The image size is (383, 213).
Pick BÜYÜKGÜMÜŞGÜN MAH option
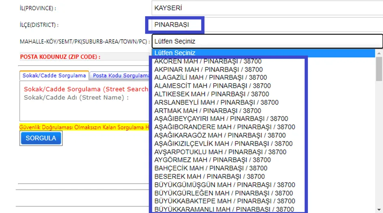coord(263,185)
